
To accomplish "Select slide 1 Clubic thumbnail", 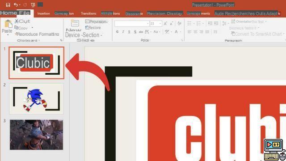I will (x=37, y=63).
